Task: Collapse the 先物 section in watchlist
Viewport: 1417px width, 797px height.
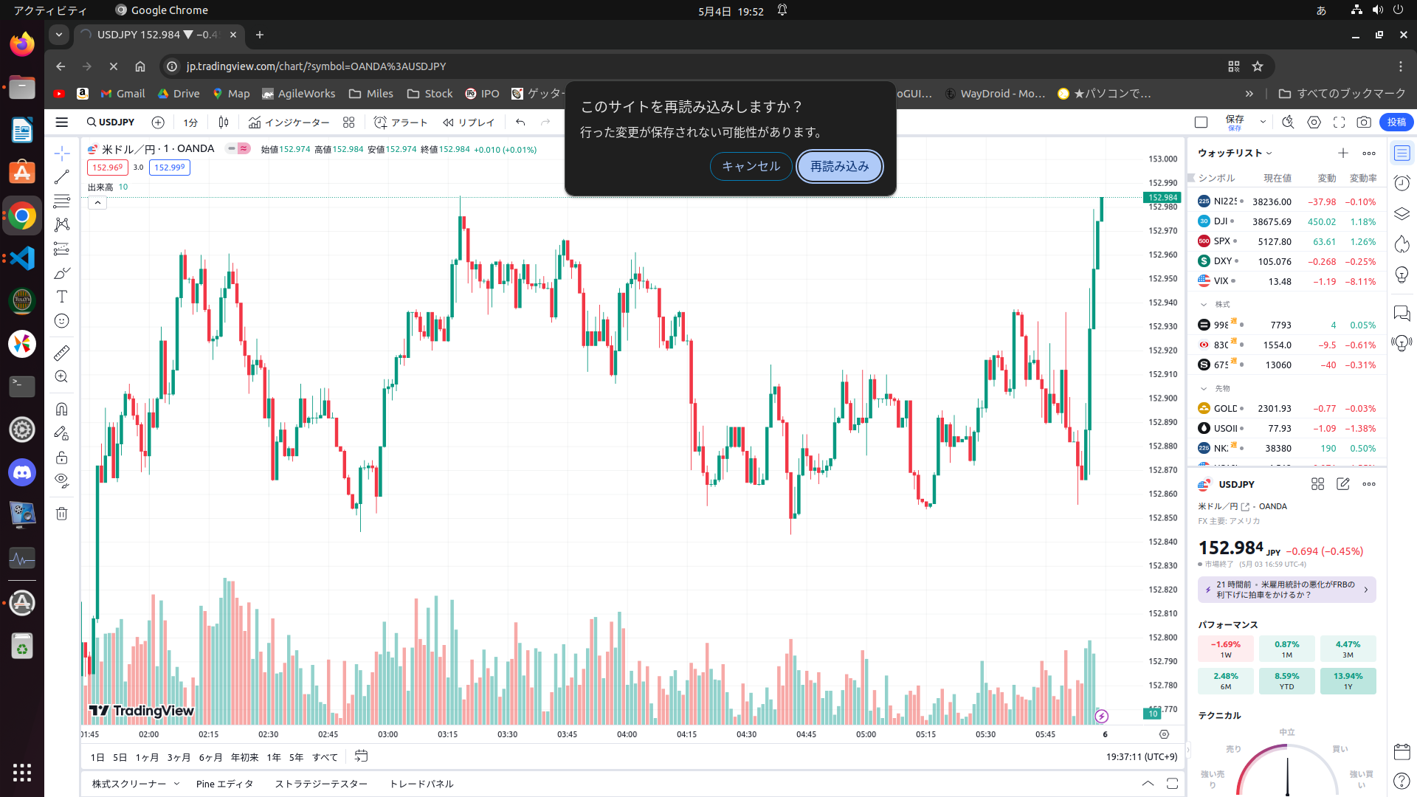Action: tap(1204, 388)
